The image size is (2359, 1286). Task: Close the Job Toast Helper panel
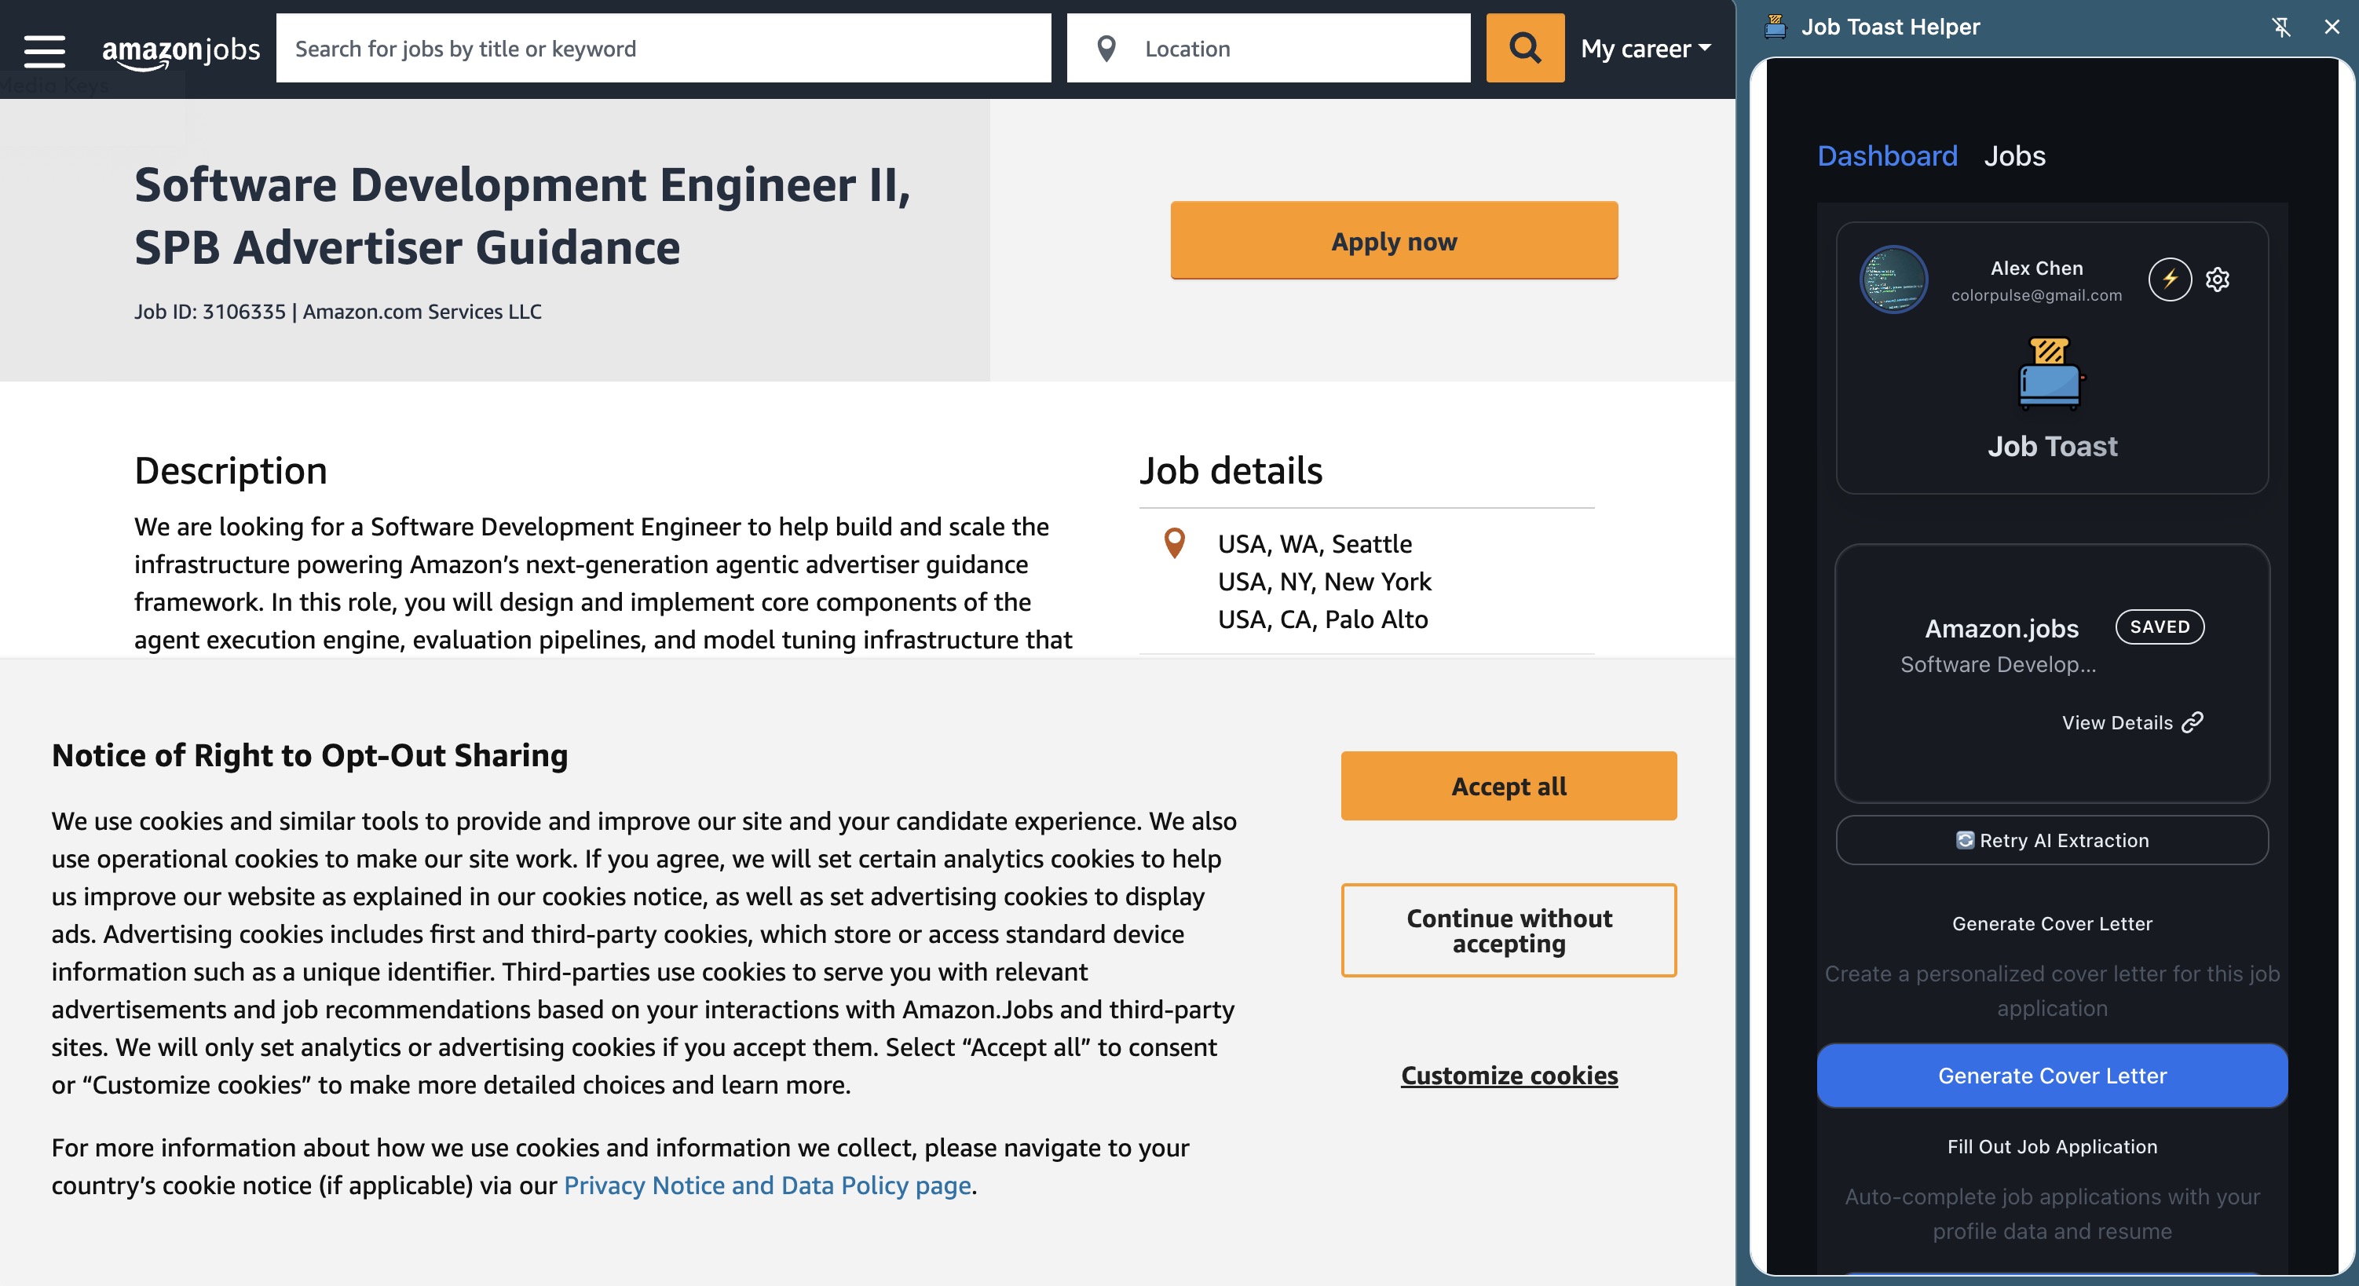2332,27
